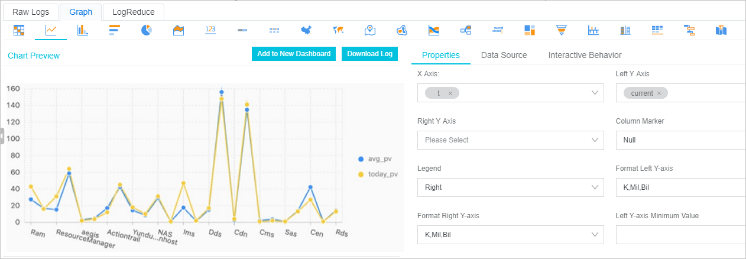Image resolution: width=746 pixels, height=259 pixels.
Task: Select the heat map blob icon
Action: [402, 30]
